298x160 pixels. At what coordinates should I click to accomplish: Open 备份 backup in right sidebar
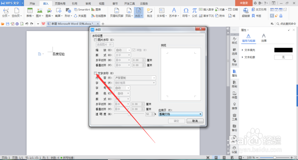pyautogui.click(x=235, y=128)
